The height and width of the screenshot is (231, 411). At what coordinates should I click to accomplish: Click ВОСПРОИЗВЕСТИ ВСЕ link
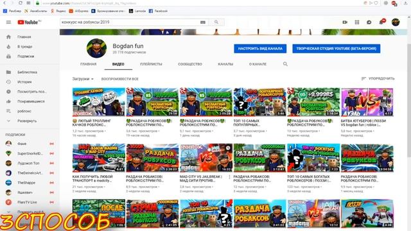click(x=120, y=79)
